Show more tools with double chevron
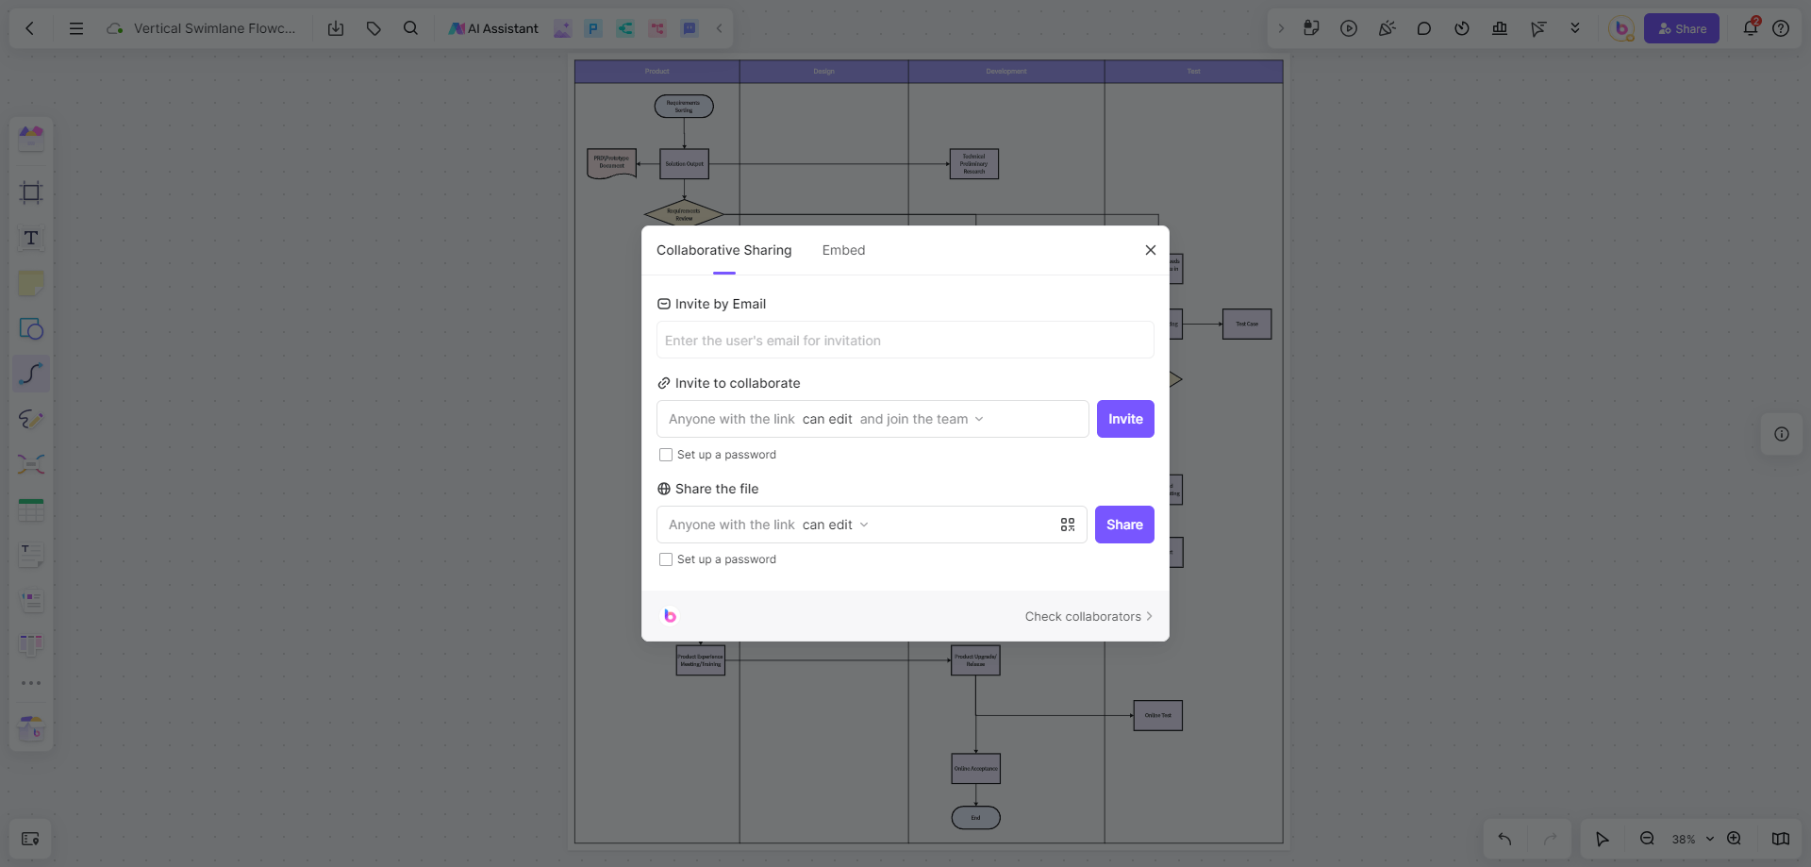This screenshot has height=867, width=1811. point(1575,28)
